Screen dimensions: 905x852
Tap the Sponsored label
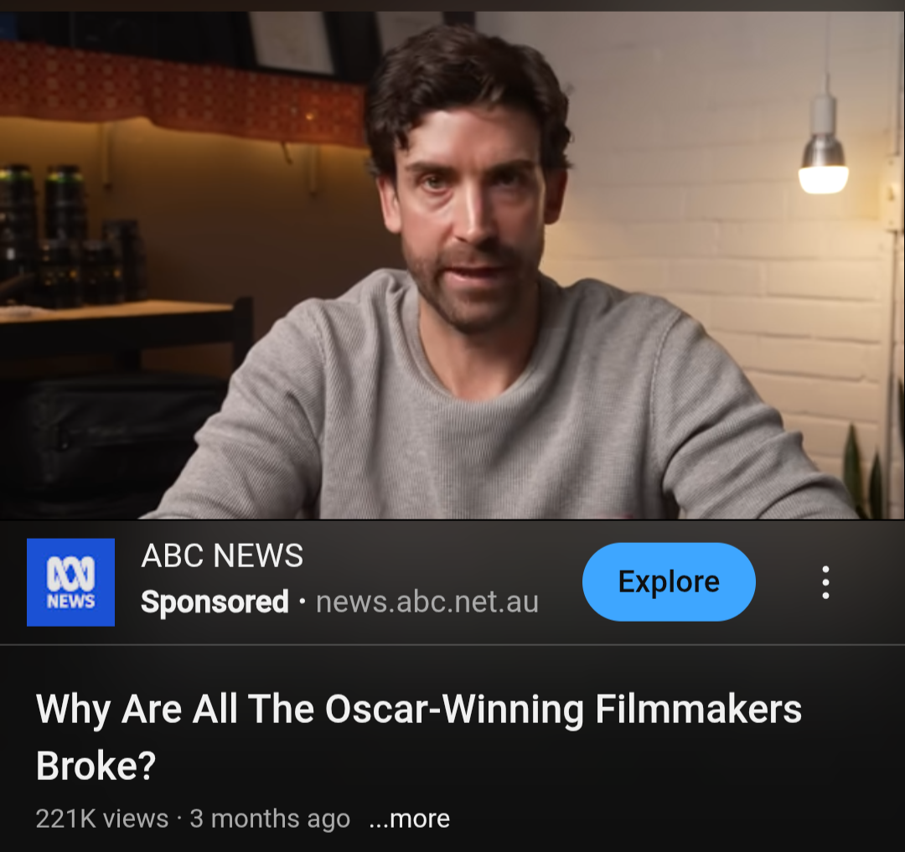click(x=215, y=602)
